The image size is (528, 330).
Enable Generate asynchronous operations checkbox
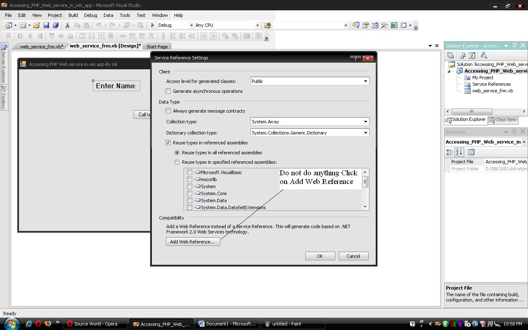168,91
